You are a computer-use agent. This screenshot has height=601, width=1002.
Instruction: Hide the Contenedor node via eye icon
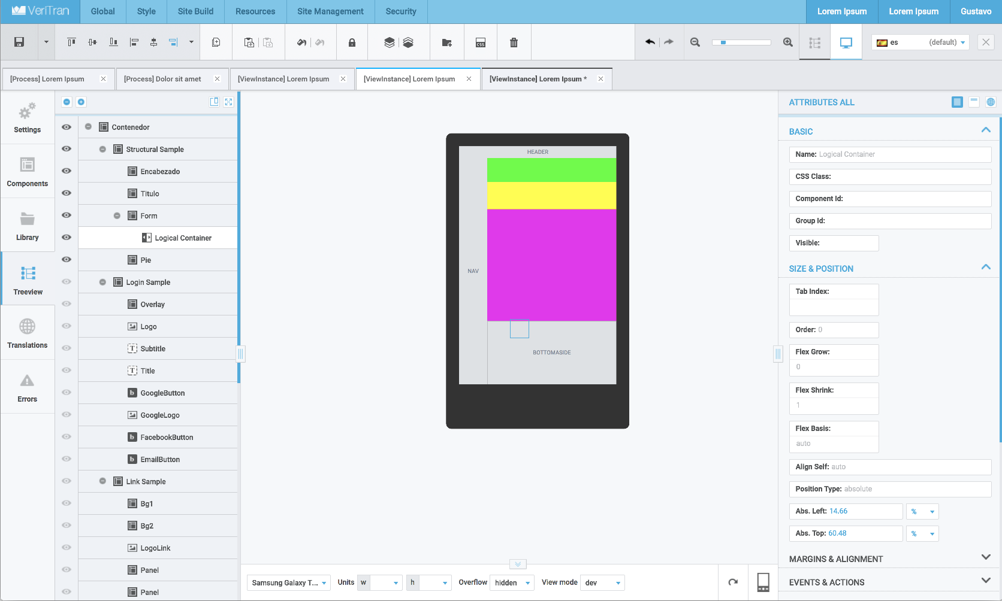pyautogui.click(x=67, y=127)
